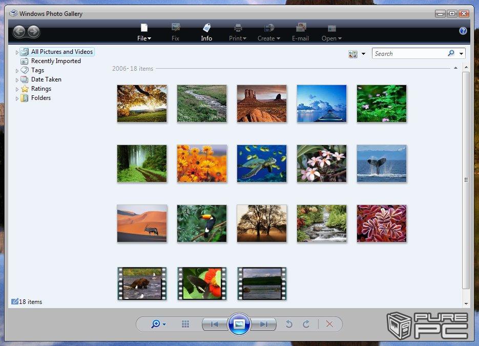Expand the Tags tree node

pos(17,71)
